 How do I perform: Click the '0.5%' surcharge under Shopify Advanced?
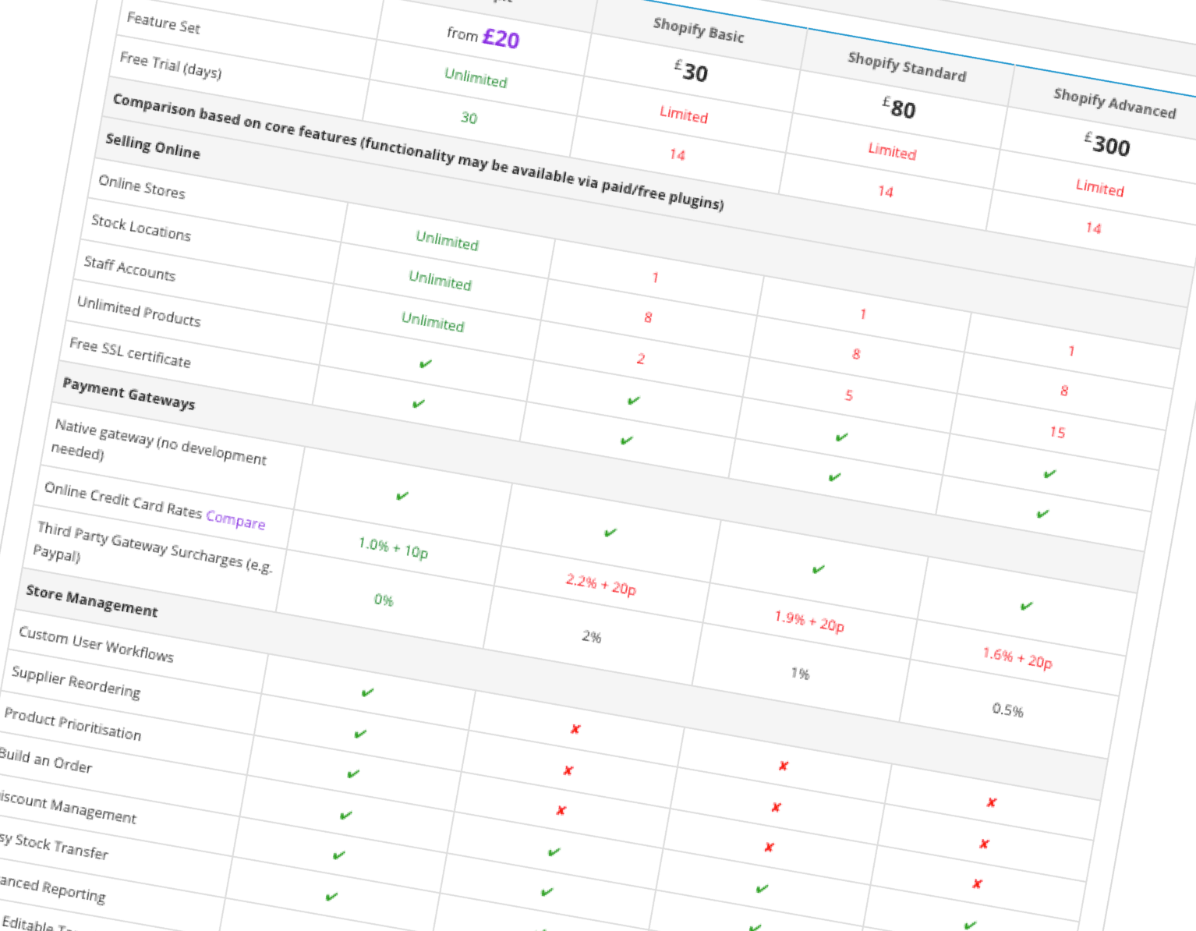coord(1007,710)
